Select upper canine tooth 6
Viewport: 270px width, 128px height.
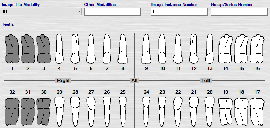(x=91, y=49)
